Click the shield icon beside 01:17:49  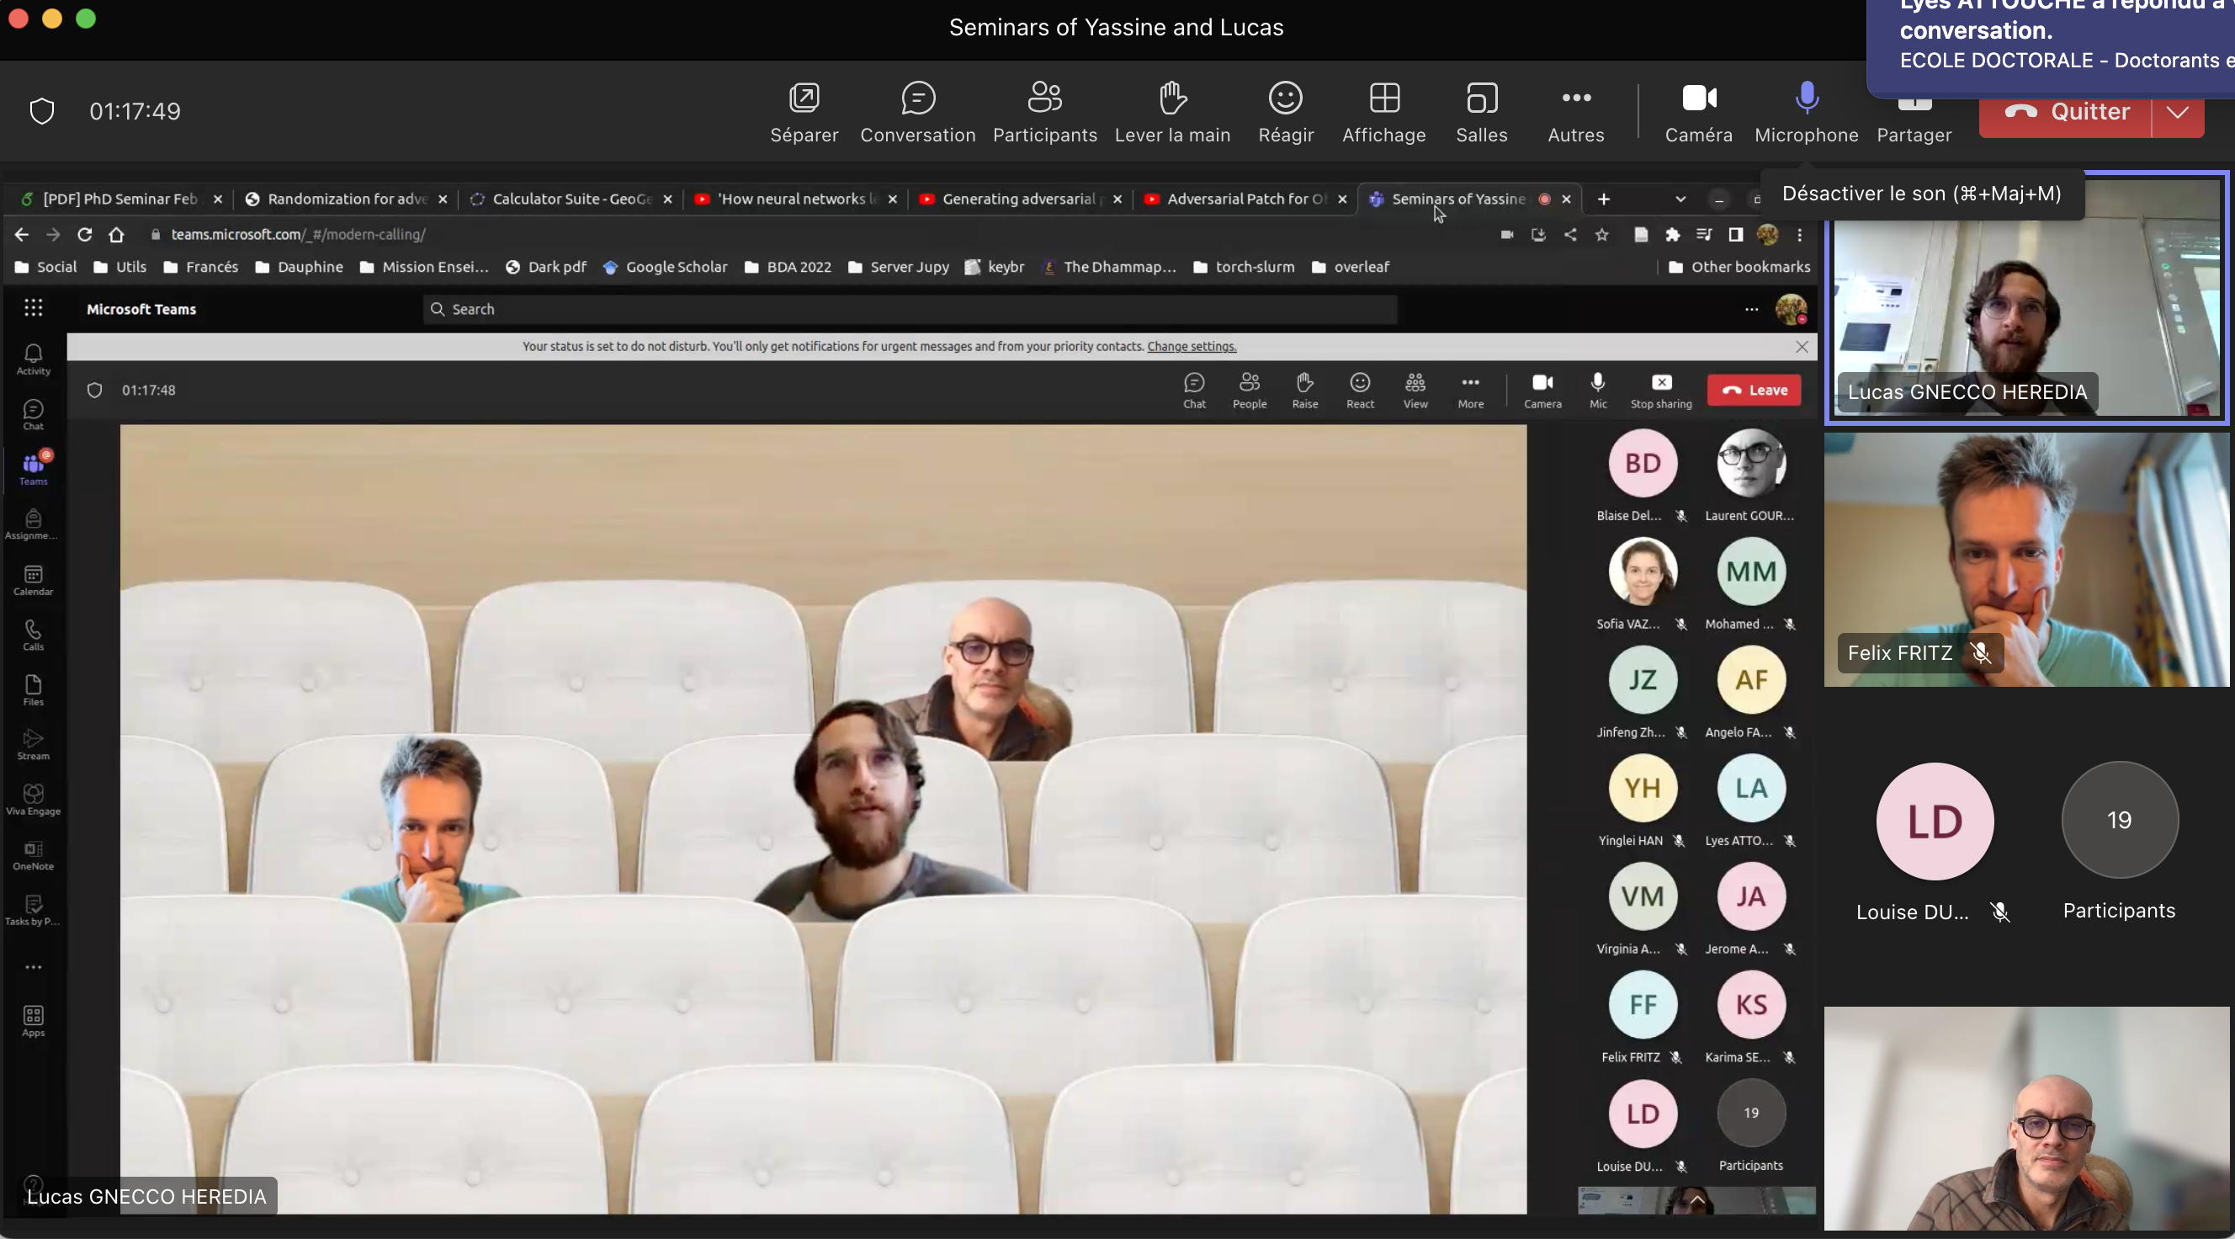coord(41,111)
